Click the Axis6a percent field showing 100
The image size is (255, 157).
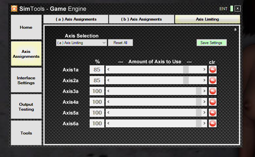tap(97, 123)
